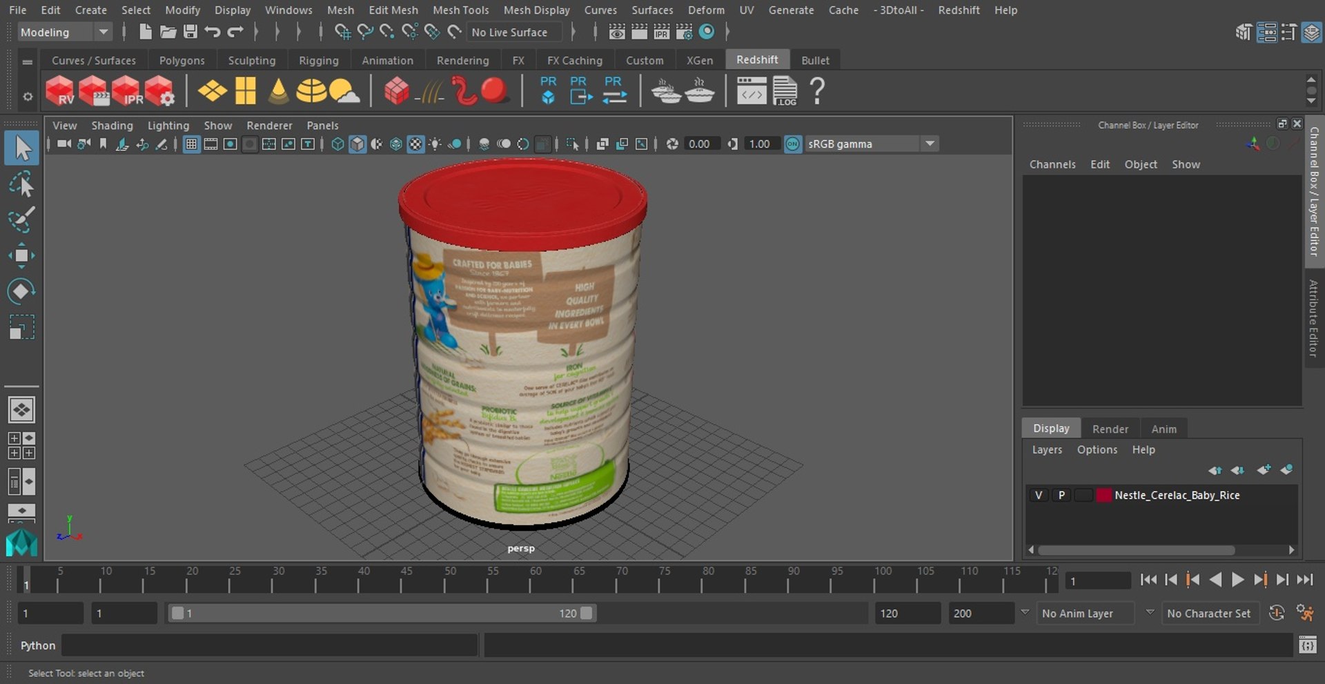Click the Python command line input
The image size is (1325, 684).
pyautogui.click(x=270, y=645)
